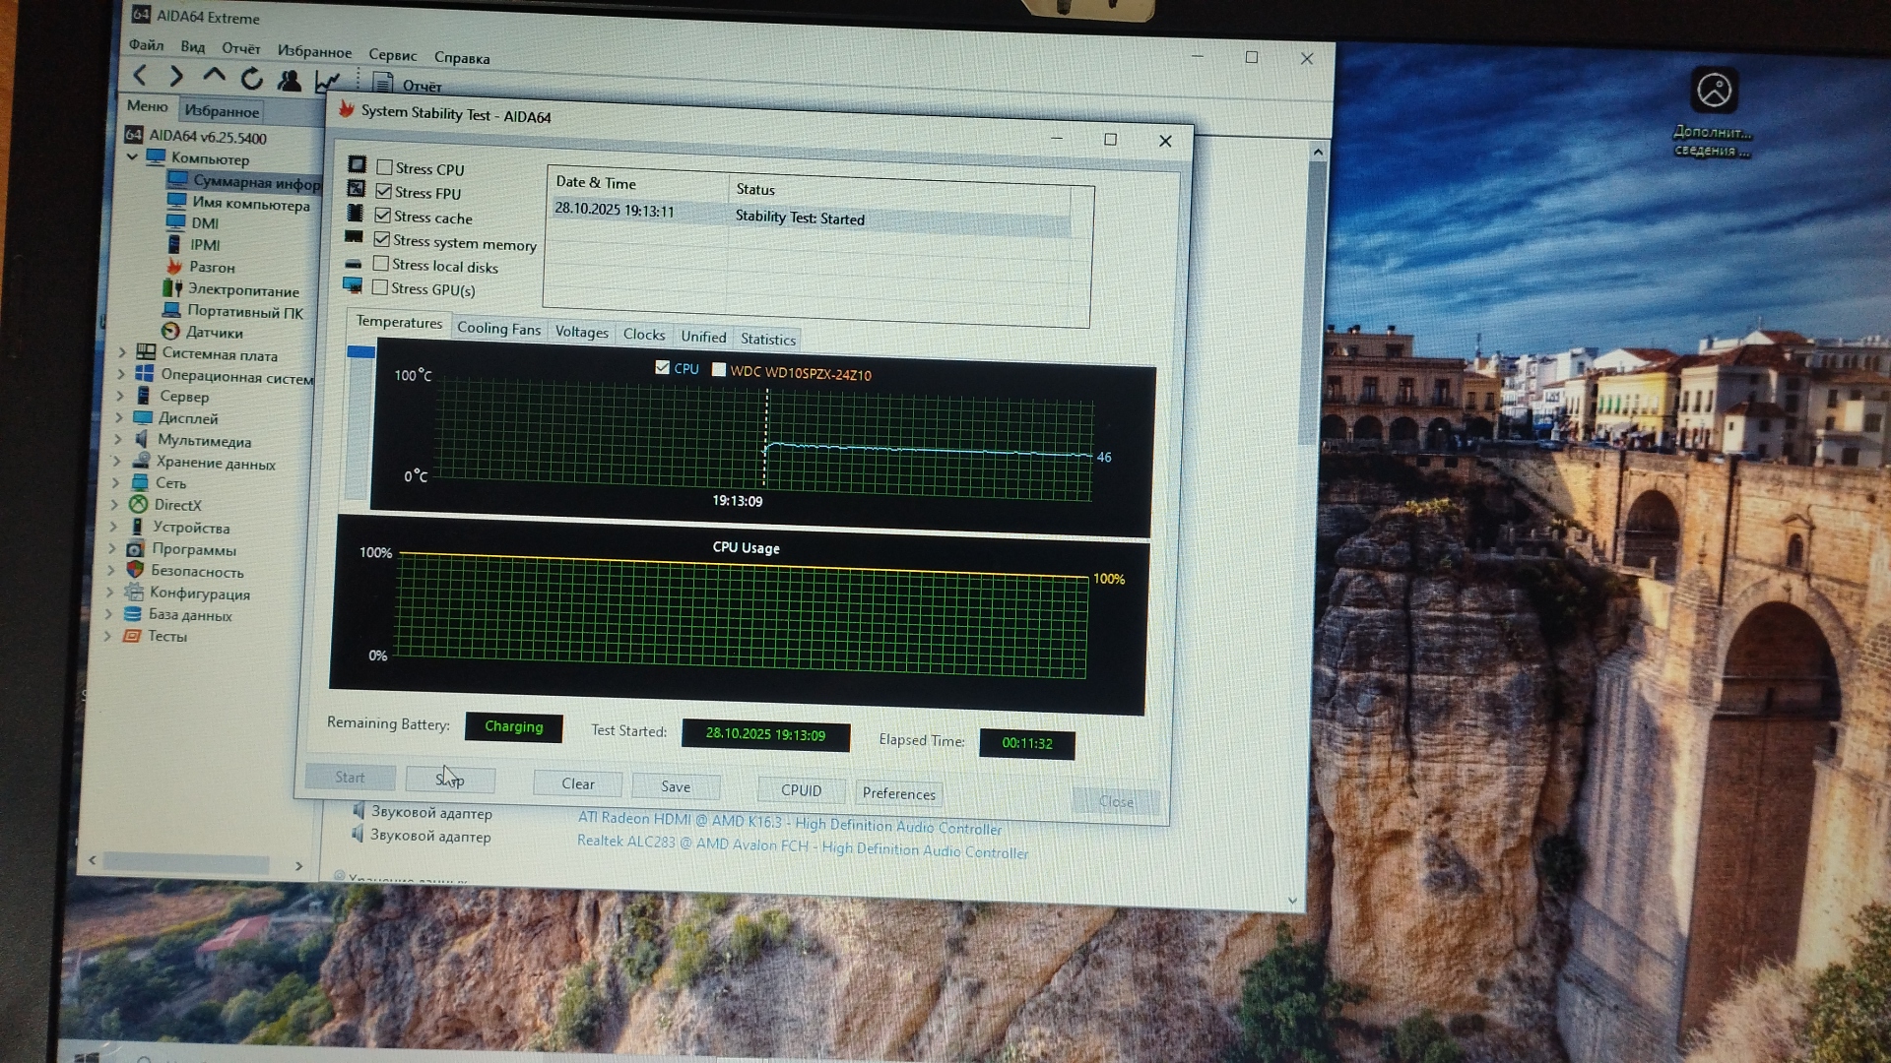The width and height of the screenshot is (1891, 1063).
Task: Uncheck the Stress FPU checkbox
Action: 384,192
